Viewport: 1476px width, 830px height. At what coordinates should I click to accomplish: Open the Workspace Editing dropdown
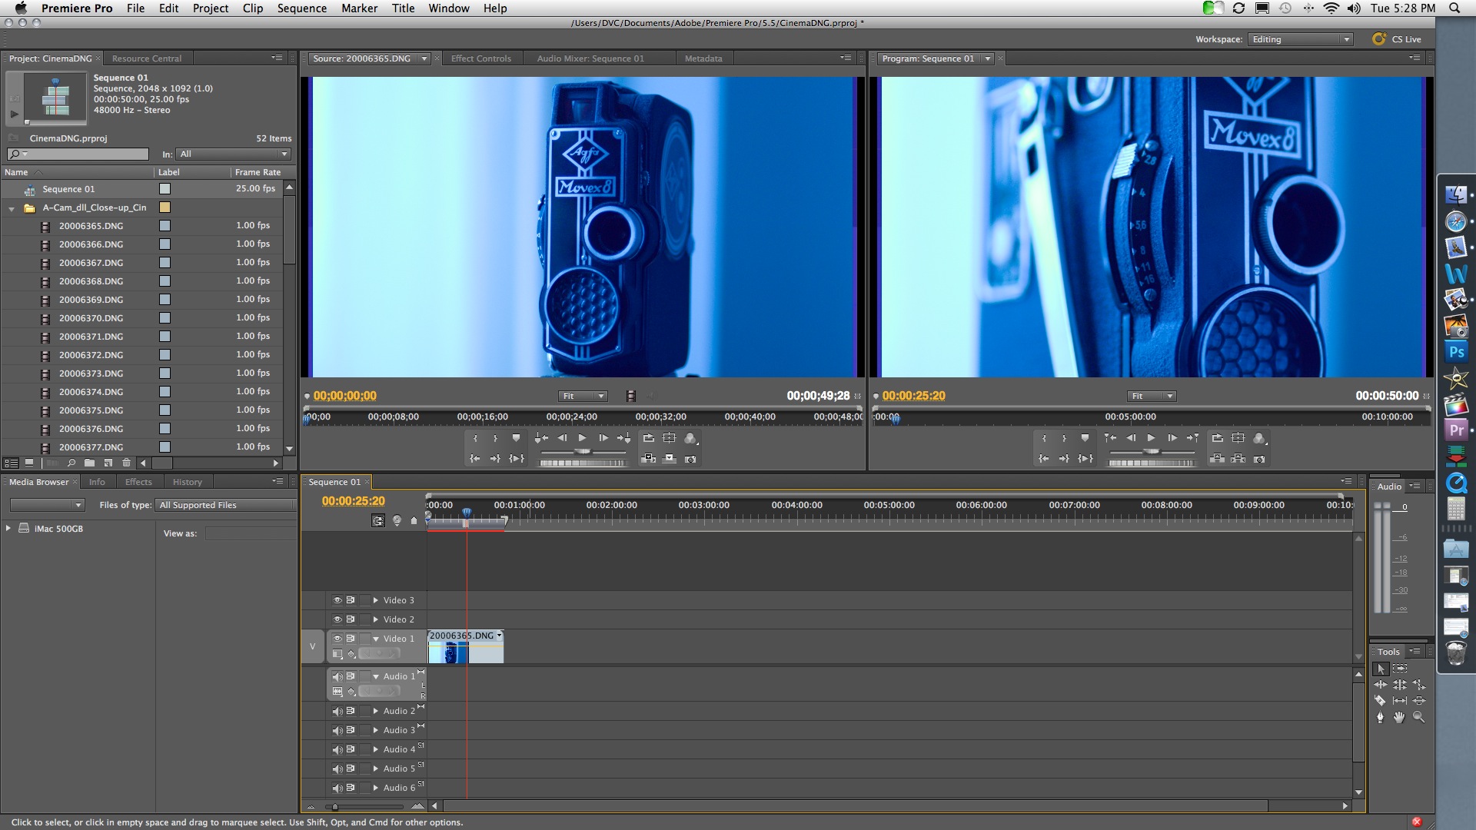[x=1301, y=39]
